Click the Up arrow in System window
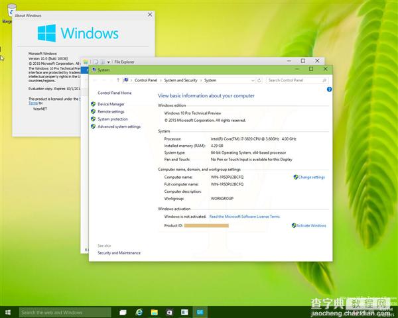 click(x=118, y=80)
